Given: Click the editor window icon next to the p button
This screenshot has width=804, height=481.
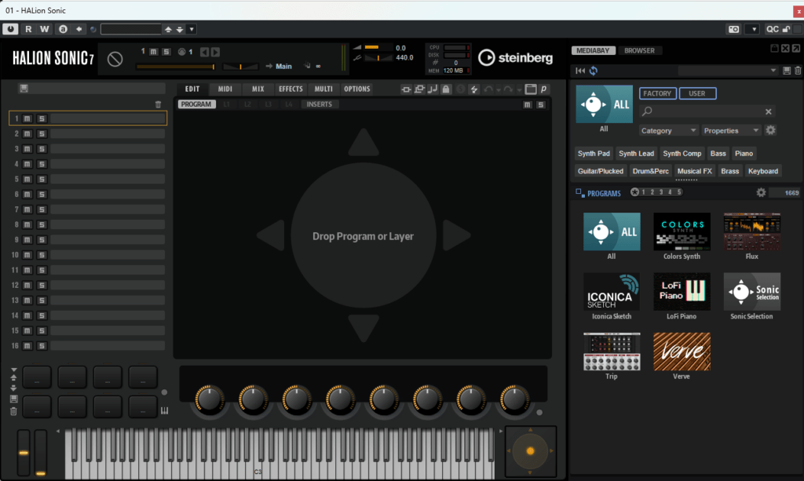Looking at the screenshot, I should pos(531,89).
